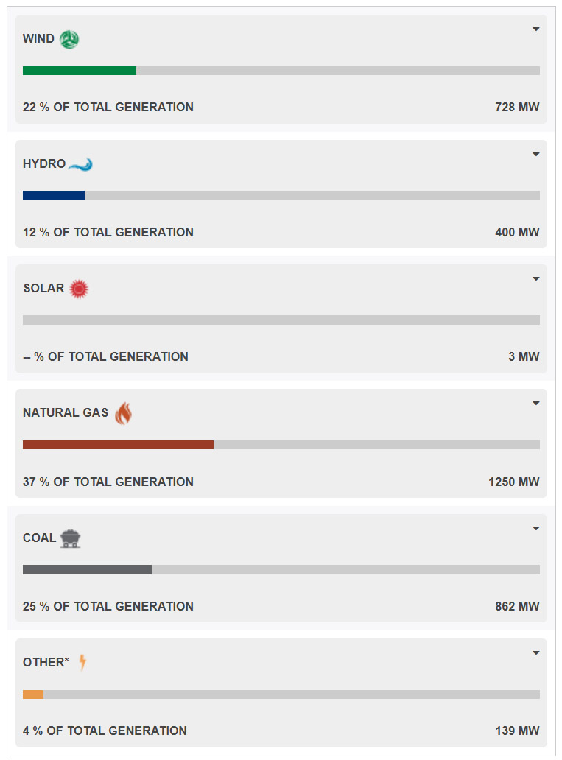
Task: Select the 1250 MW natural gas value
Action: [x=513, y=482]
